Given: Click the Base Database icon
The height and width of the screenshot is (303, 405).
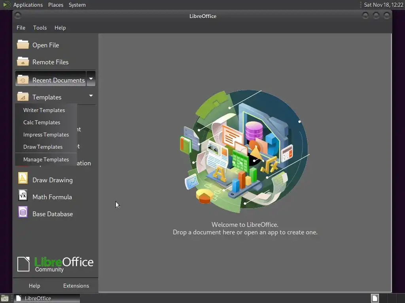Looking at the screenshot, I should (x=23, y=212).
